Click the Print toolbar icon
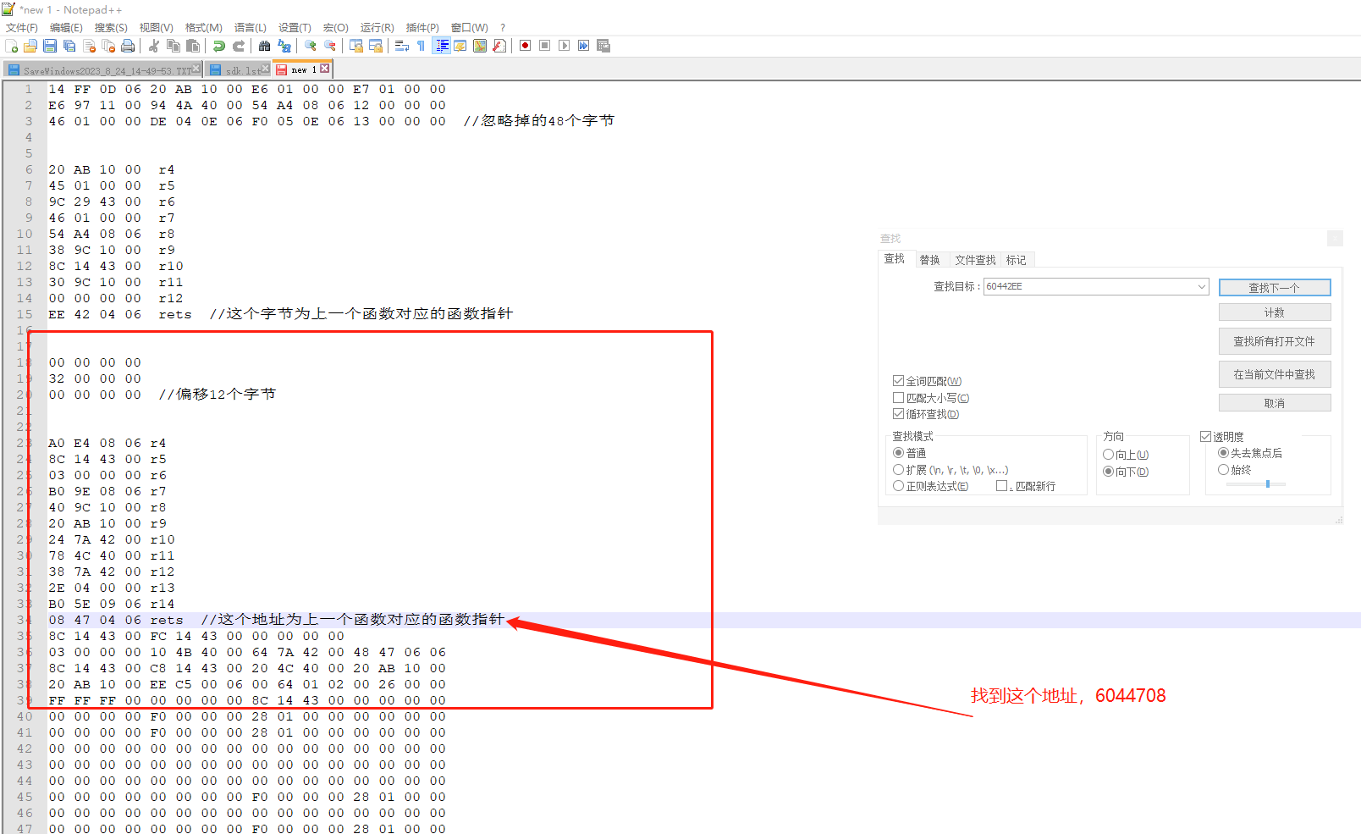Image resolution: width=1361 pixels, height=834 pixels. [x=128, y=46]
